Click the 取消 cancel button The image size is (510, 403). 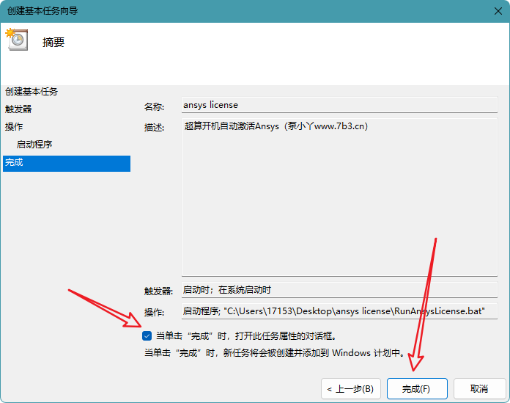tap(479, 388)
